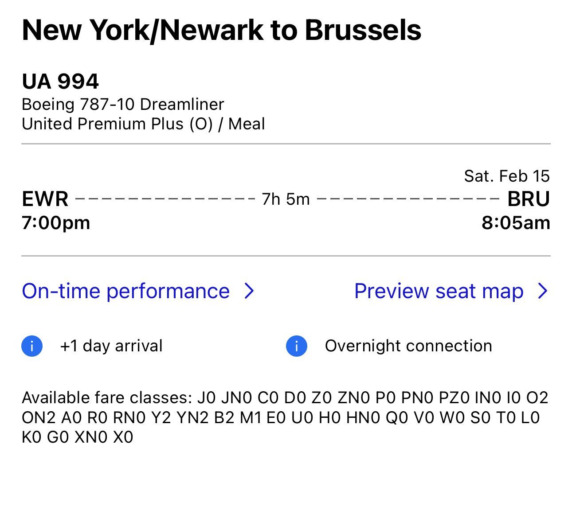Select the BRU arrival airport code
The height and width of the screenshot is (506, 572).
point(529,199)
